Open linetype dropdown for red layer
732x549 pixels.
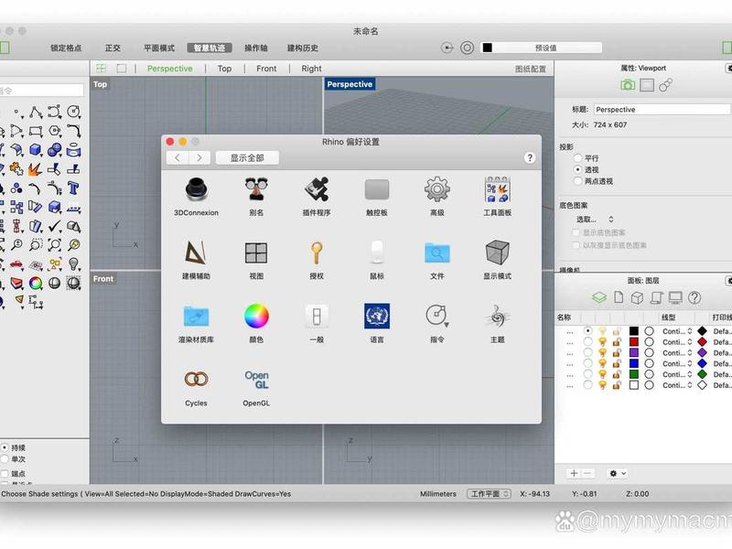click(x=677, y=341)
